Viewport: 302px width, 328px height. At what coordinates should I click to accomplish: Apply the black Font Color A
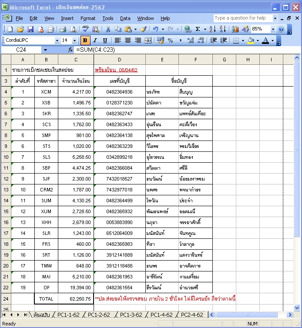(x=265, y=40)
